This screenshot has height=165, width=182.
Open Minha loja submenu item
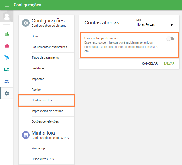pos(46,148)
